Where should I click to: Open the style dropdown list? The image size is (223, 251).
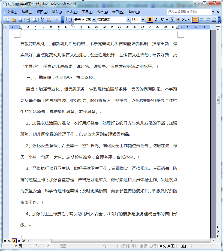pyautogui.click(x=94, y=20)
